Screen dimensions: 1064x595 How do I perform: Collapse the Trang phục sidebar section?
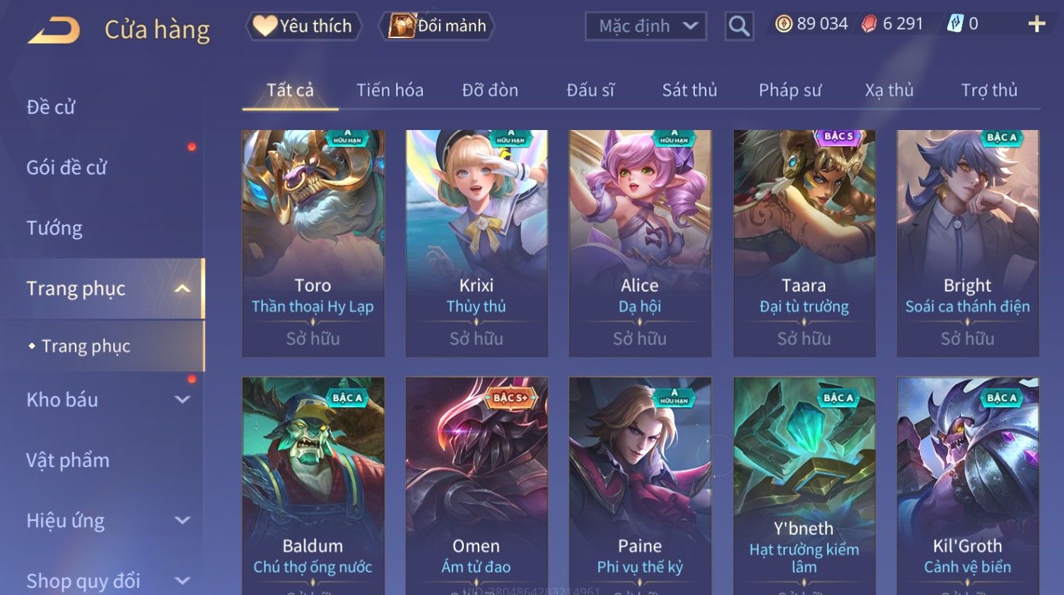(182, 288)
